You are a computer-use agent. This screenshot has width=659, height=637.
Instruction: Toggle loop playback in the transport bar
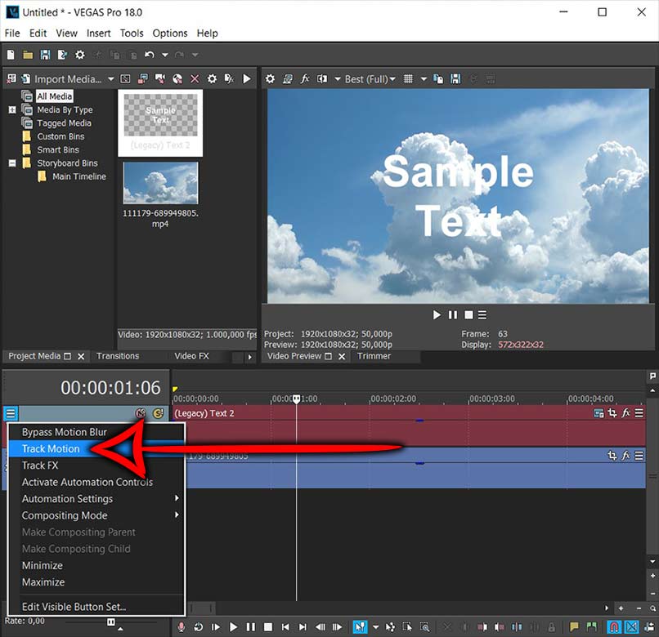pyautogui.click(x=199, y=627)
